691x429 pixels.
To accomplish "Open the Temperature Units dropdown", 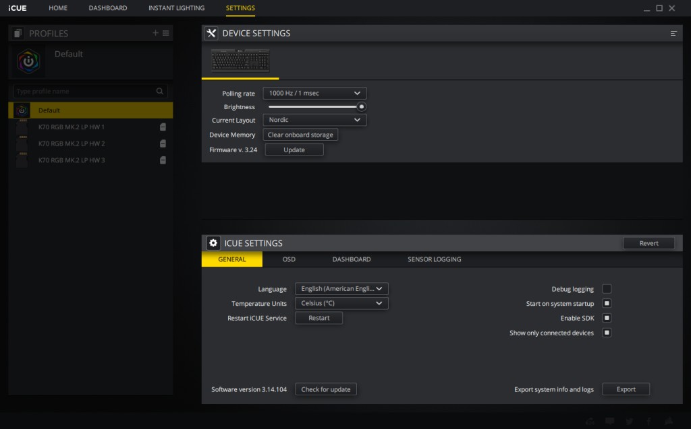I will [341, 303].
